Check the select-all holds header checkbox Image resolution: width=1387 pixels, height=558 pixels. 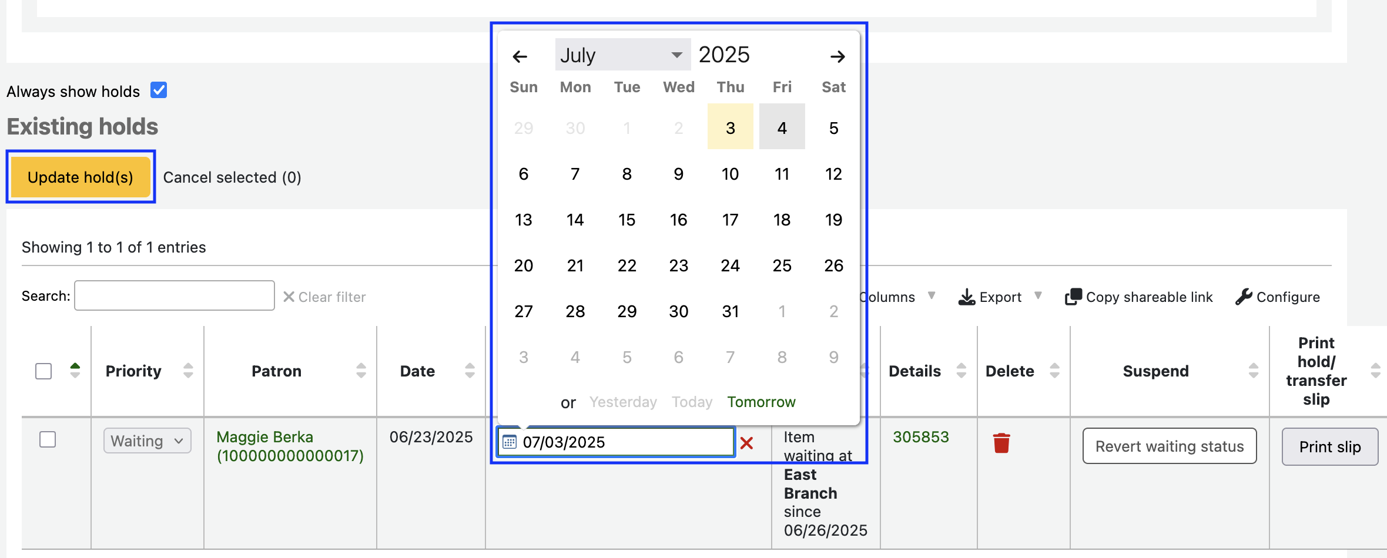43,371
